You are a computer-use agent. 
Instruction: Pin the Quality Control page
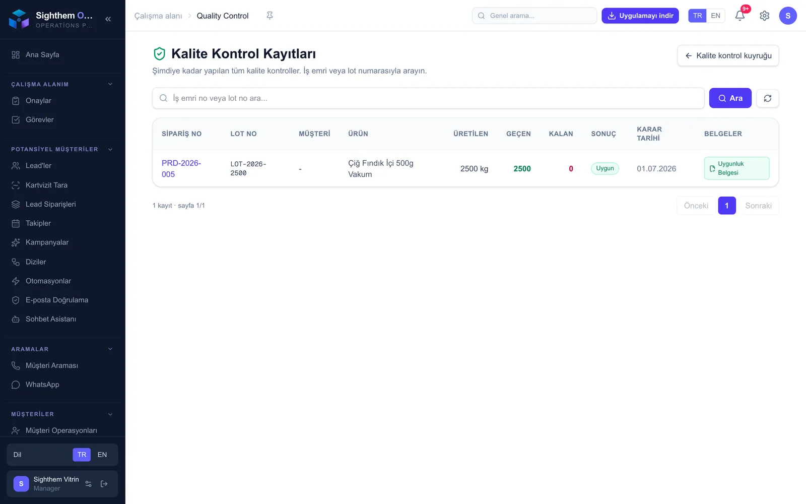click(x=270, y=16)
